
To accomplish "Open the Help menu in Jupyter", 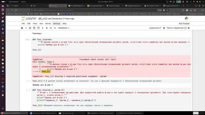I will [x=64, y=24].
